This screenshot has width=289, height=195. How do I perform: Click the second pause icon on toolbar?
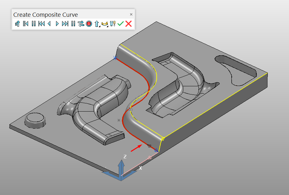72,23
